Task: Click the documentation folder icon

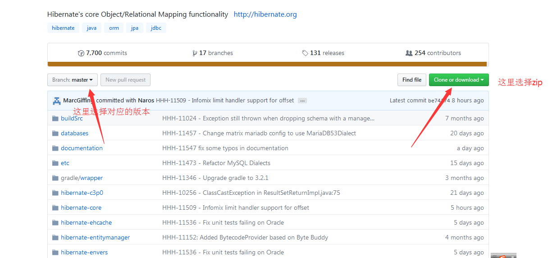Action: [x=55, y=148]
